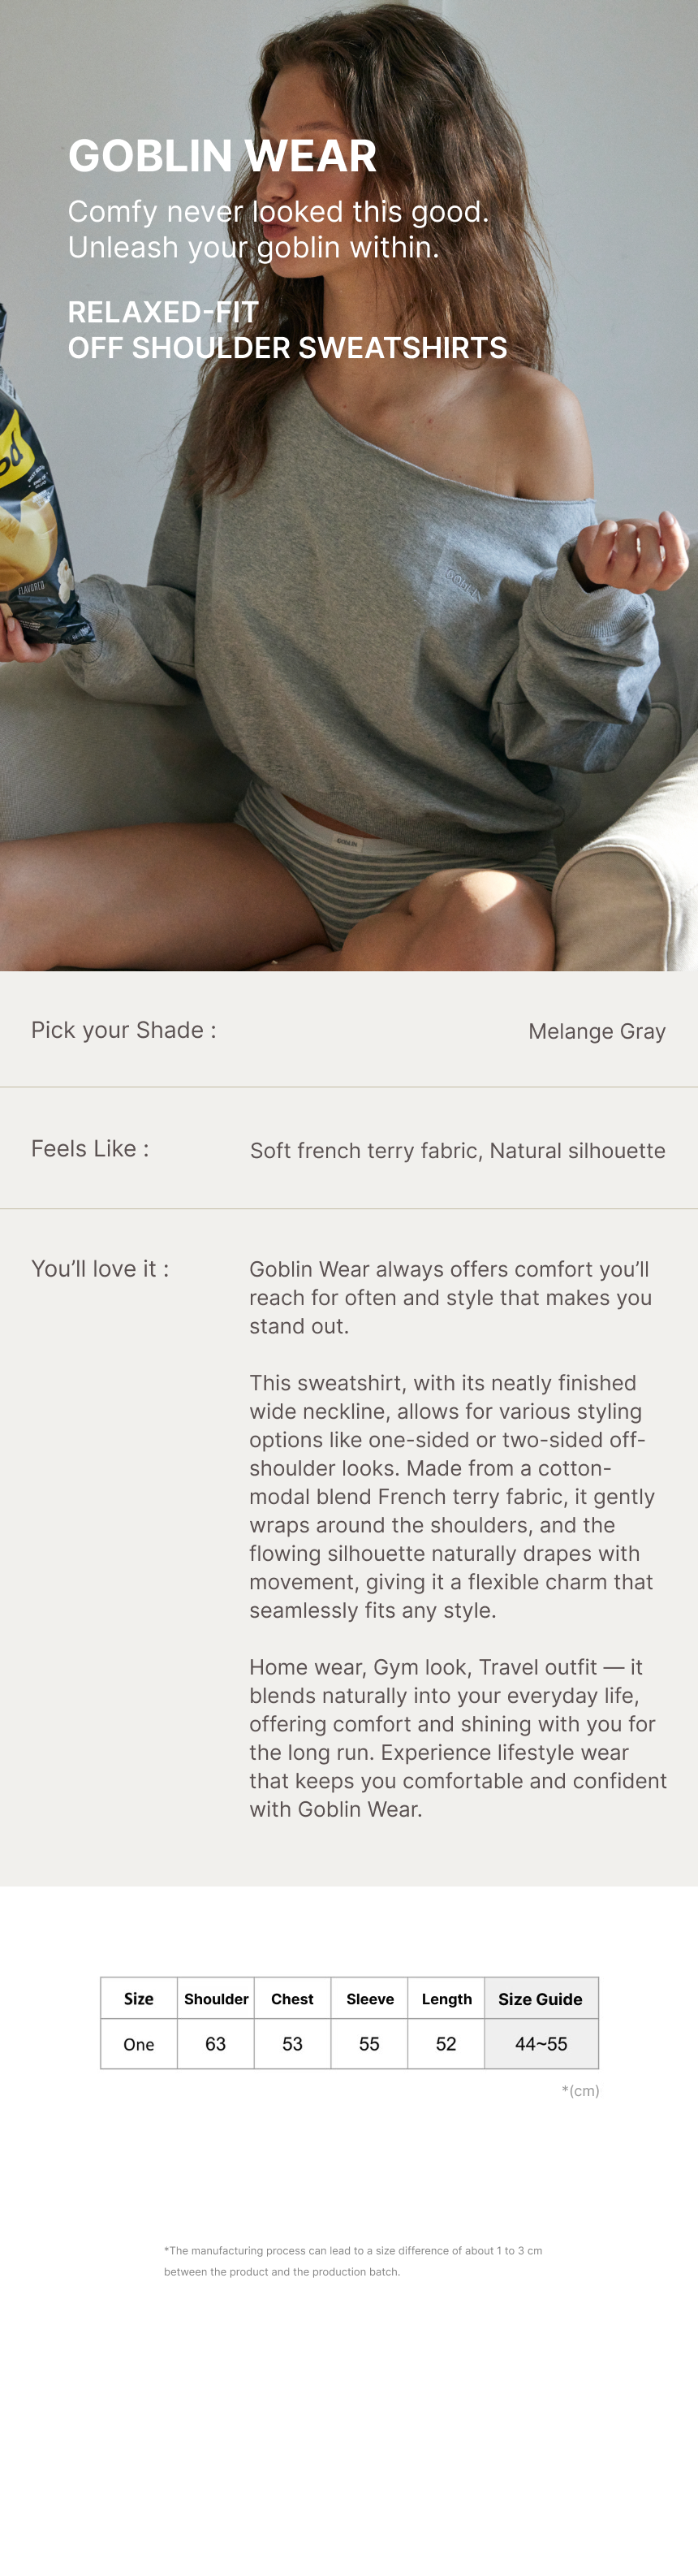The height and width of the screenshot is (2576, 698).
Task: Click the paragraph starting 'This sweatshirt, with its'
Action: [452, 1496]
